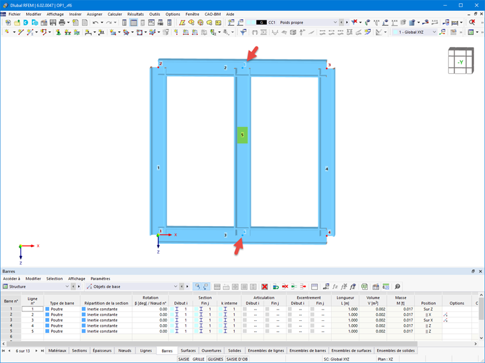This screenshot has height=363, width=485.
Task: Click the new node star icon
Action: (x=7, y=32)
